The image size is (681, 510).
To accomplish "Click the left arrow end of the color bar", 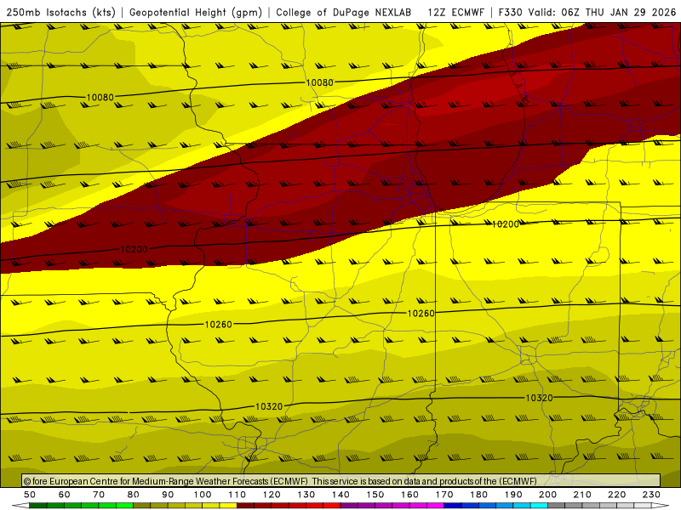I will [20, 506].
